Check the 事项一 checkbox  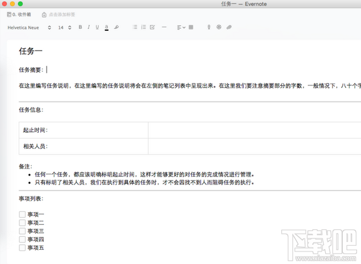click(22, 215)
